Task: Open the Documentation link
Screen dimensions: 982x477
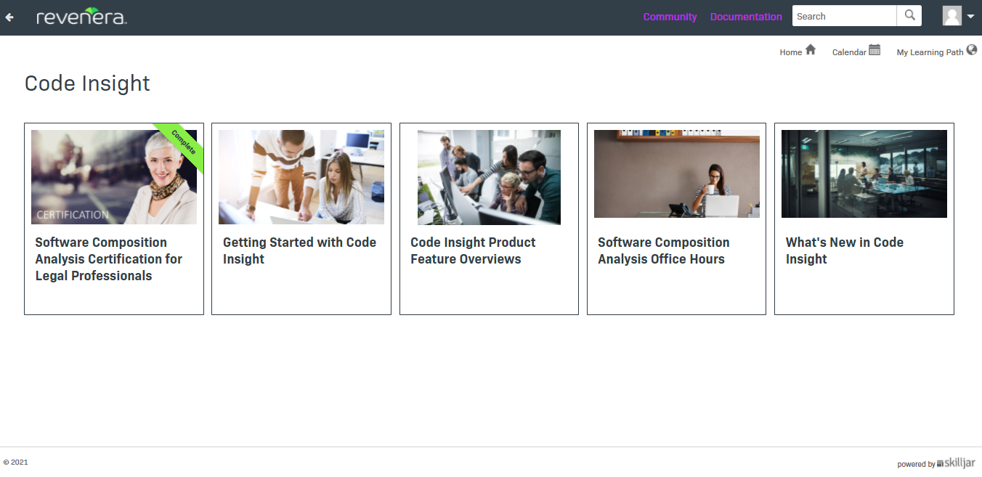Action: coord(746,17)
